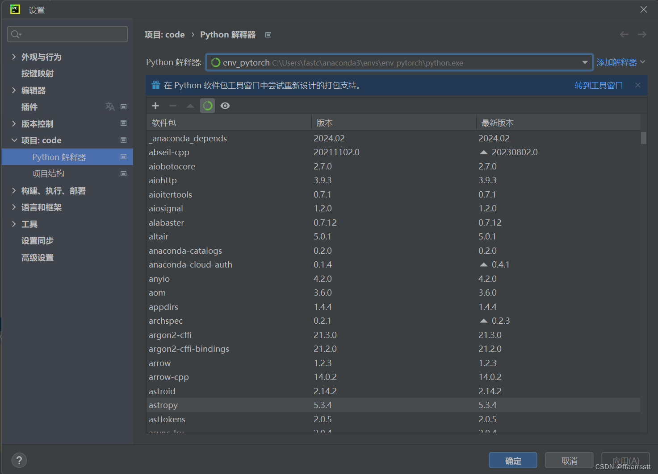This screenshot has width=658, height=474.
Task: Click the project icon on the 项目: code row
Action: pos(124,140)
